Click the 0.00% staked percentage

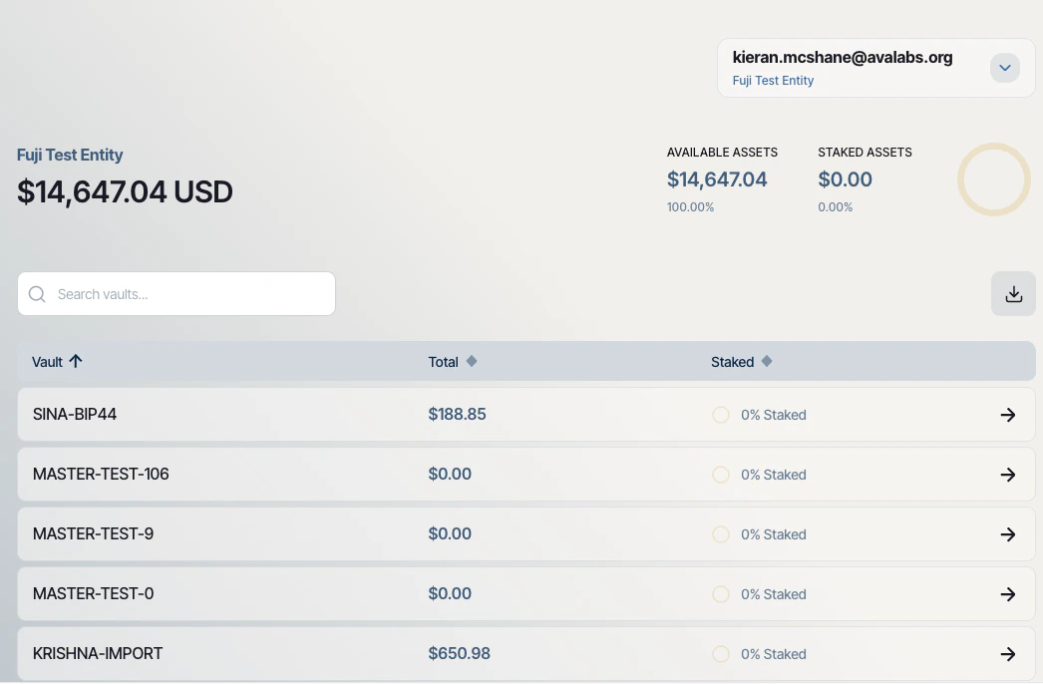pos(836,207)
